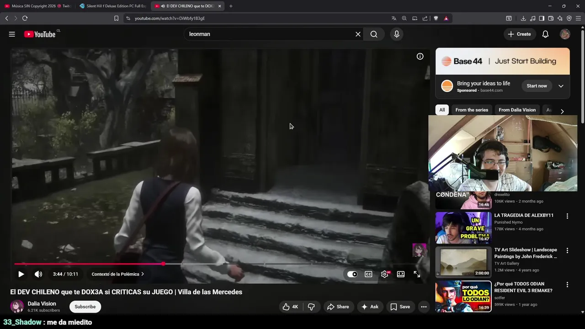
Task: Show next filter chips arrow
Action: tap(562, 111)
